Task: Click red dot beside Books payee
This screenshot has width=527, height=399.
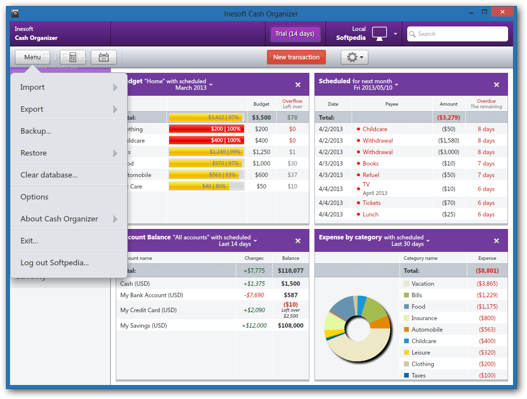Action: coord(358,164)
